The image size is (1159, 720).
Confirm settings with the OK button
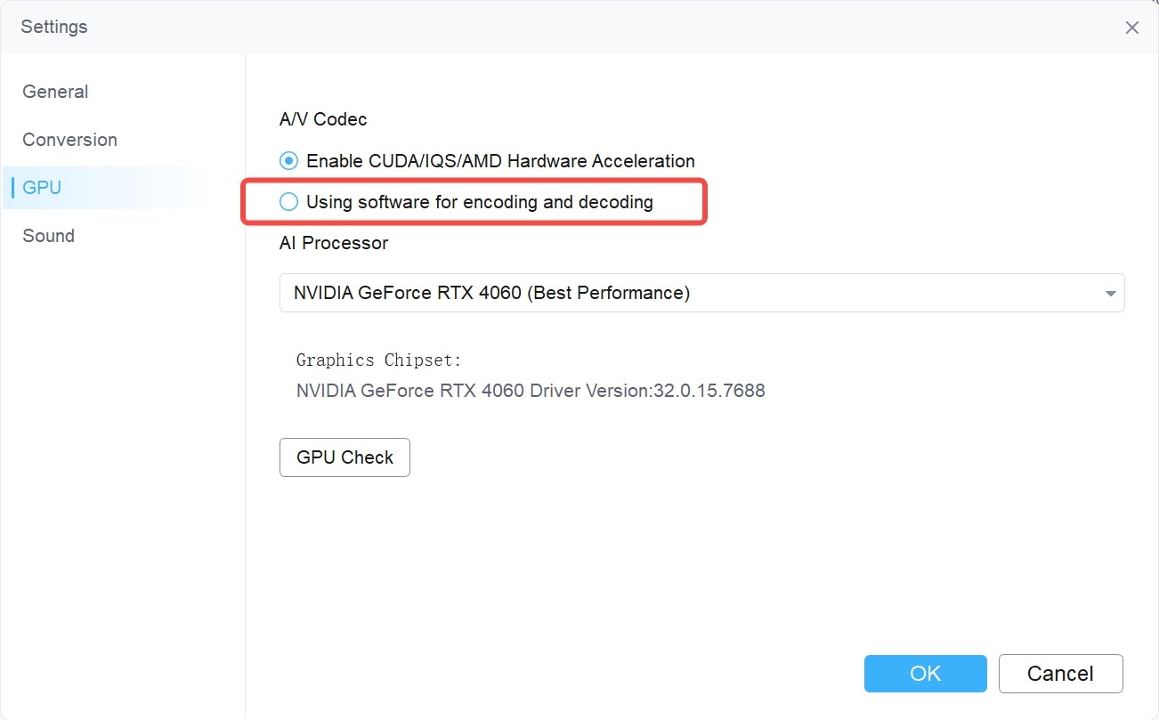coord(925,674)
